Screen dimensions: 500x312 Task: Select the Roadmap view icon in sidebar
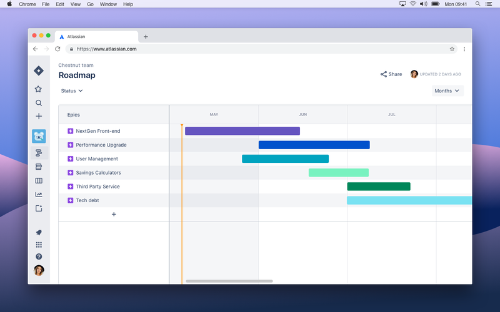(39, 153)
